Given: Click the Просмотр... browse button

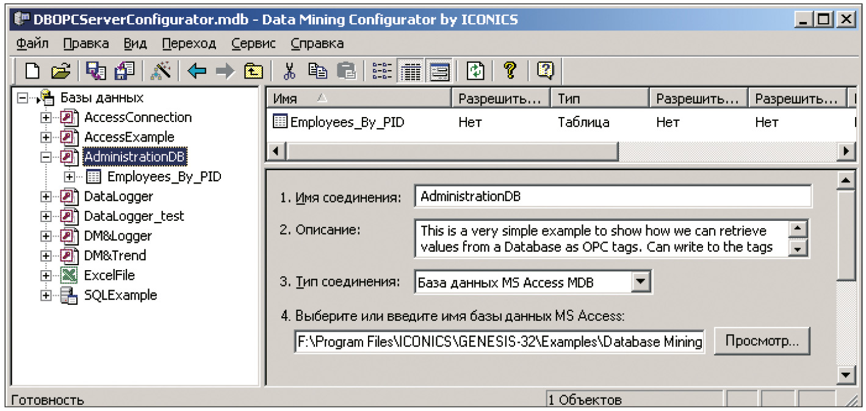Looking at the screenshot, I should (x=762, y=341).
